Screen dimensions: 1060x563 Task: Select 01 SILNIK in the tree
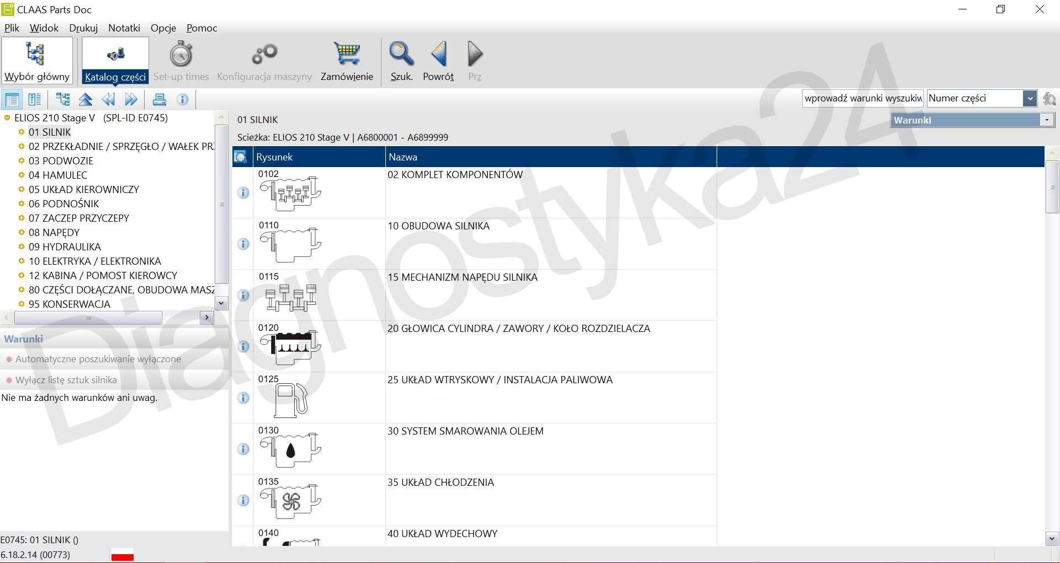(x=50, y=132)
